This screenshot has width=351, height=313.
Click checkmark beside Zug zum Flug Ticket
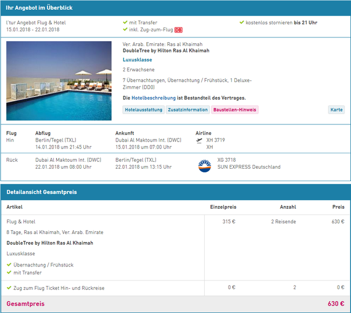coord(9,288)
